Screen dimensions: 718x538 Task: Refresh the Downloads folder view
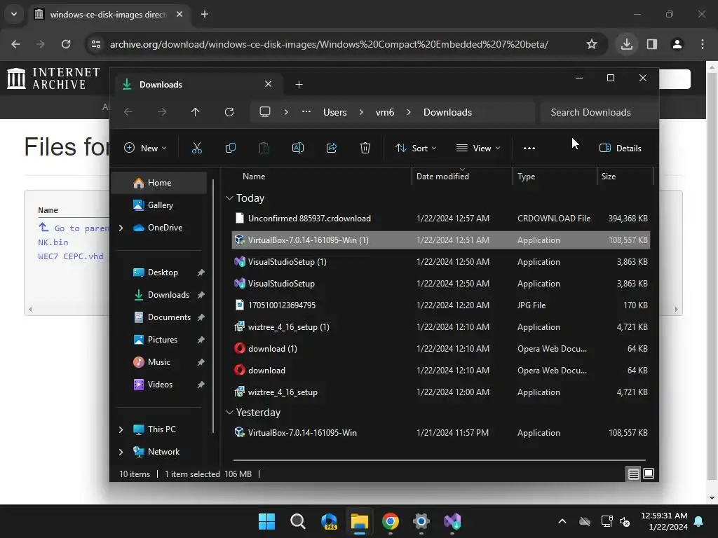pos(229,112)
